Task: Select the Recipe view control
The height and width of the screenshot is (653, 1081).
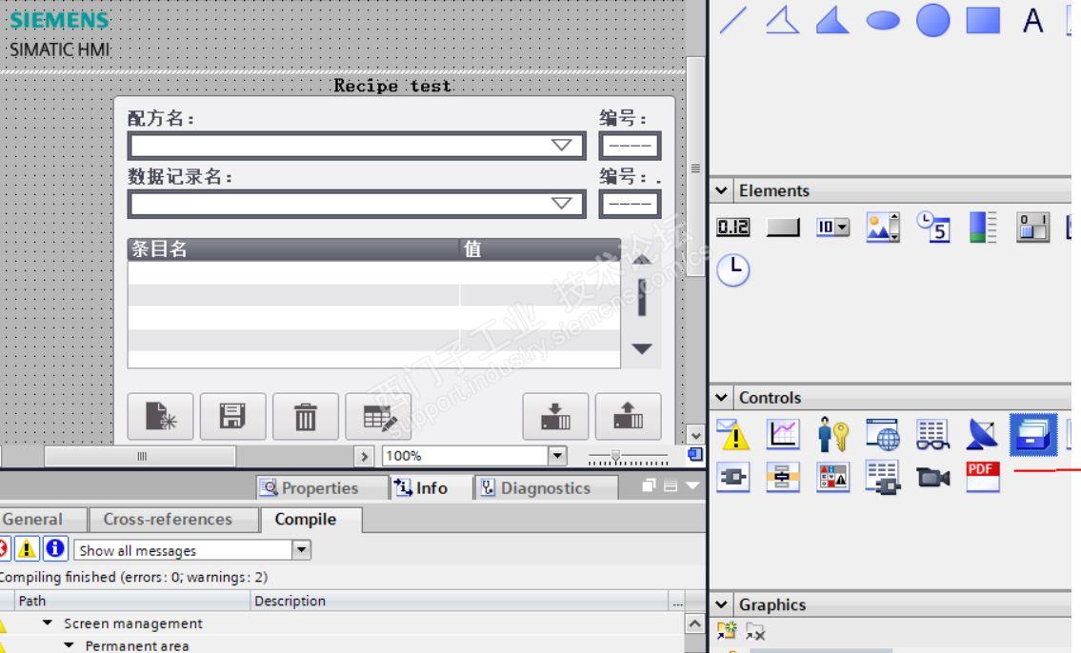Action: (1032, 435)
